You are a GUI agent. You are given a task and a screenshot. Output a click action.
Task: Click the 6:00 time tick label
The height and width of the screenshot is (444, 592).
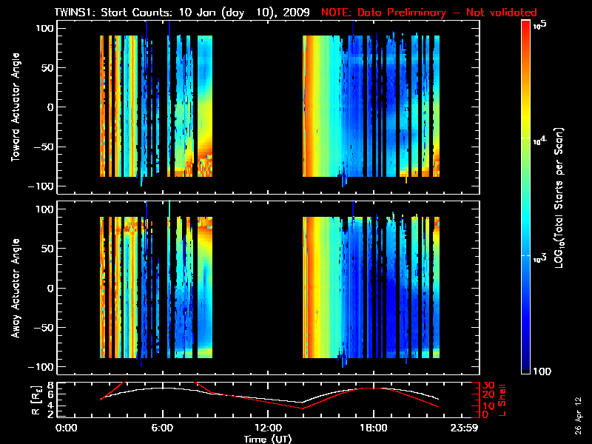pyautogui.click(x=162, y=428)
